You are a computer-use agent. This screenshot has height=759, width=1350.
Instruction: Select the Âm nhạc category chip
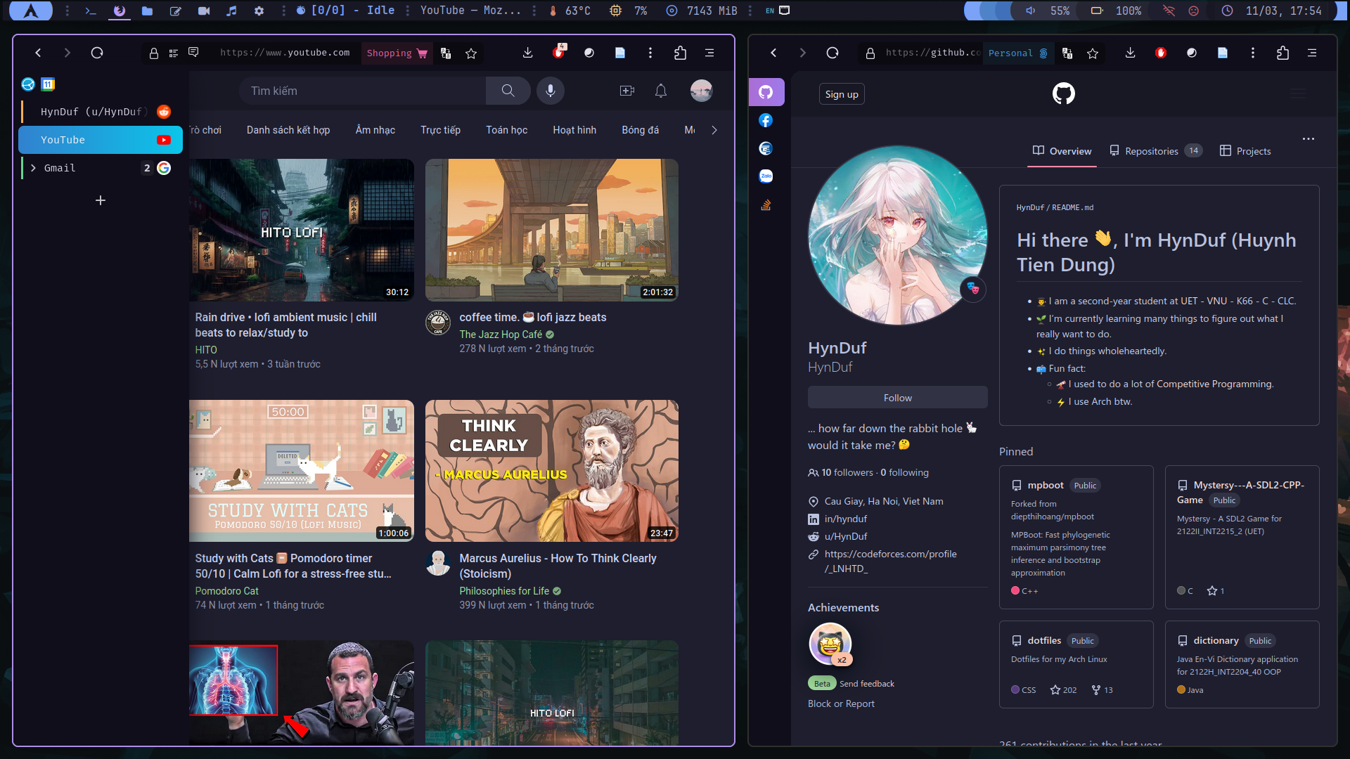tap(375, 130)
